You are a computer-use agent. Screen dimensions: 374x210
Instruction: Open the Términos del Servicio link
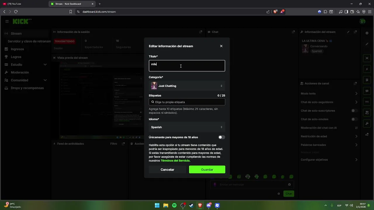point(175,161)
